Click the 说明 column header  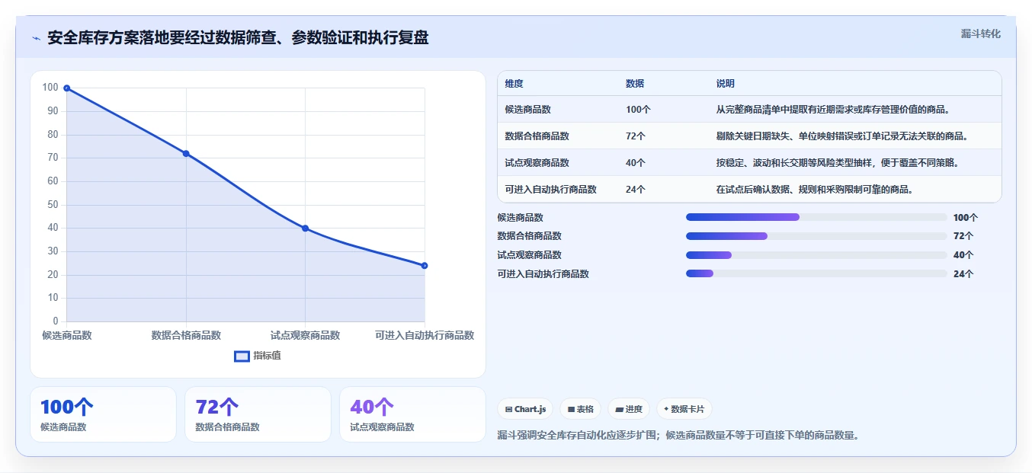click(x=726, y=84)
